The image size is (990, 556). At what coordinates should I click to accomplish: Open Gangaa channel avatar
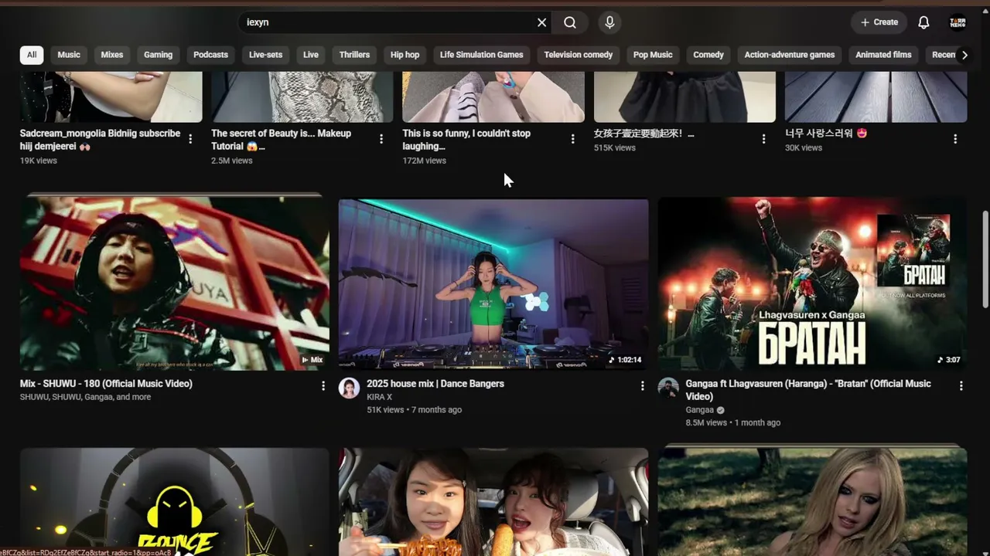tap(668, 388)
